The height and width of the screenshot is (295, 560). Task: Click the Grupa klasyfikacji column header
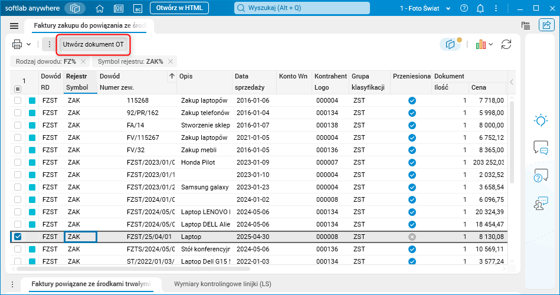[x=369, y=82]
